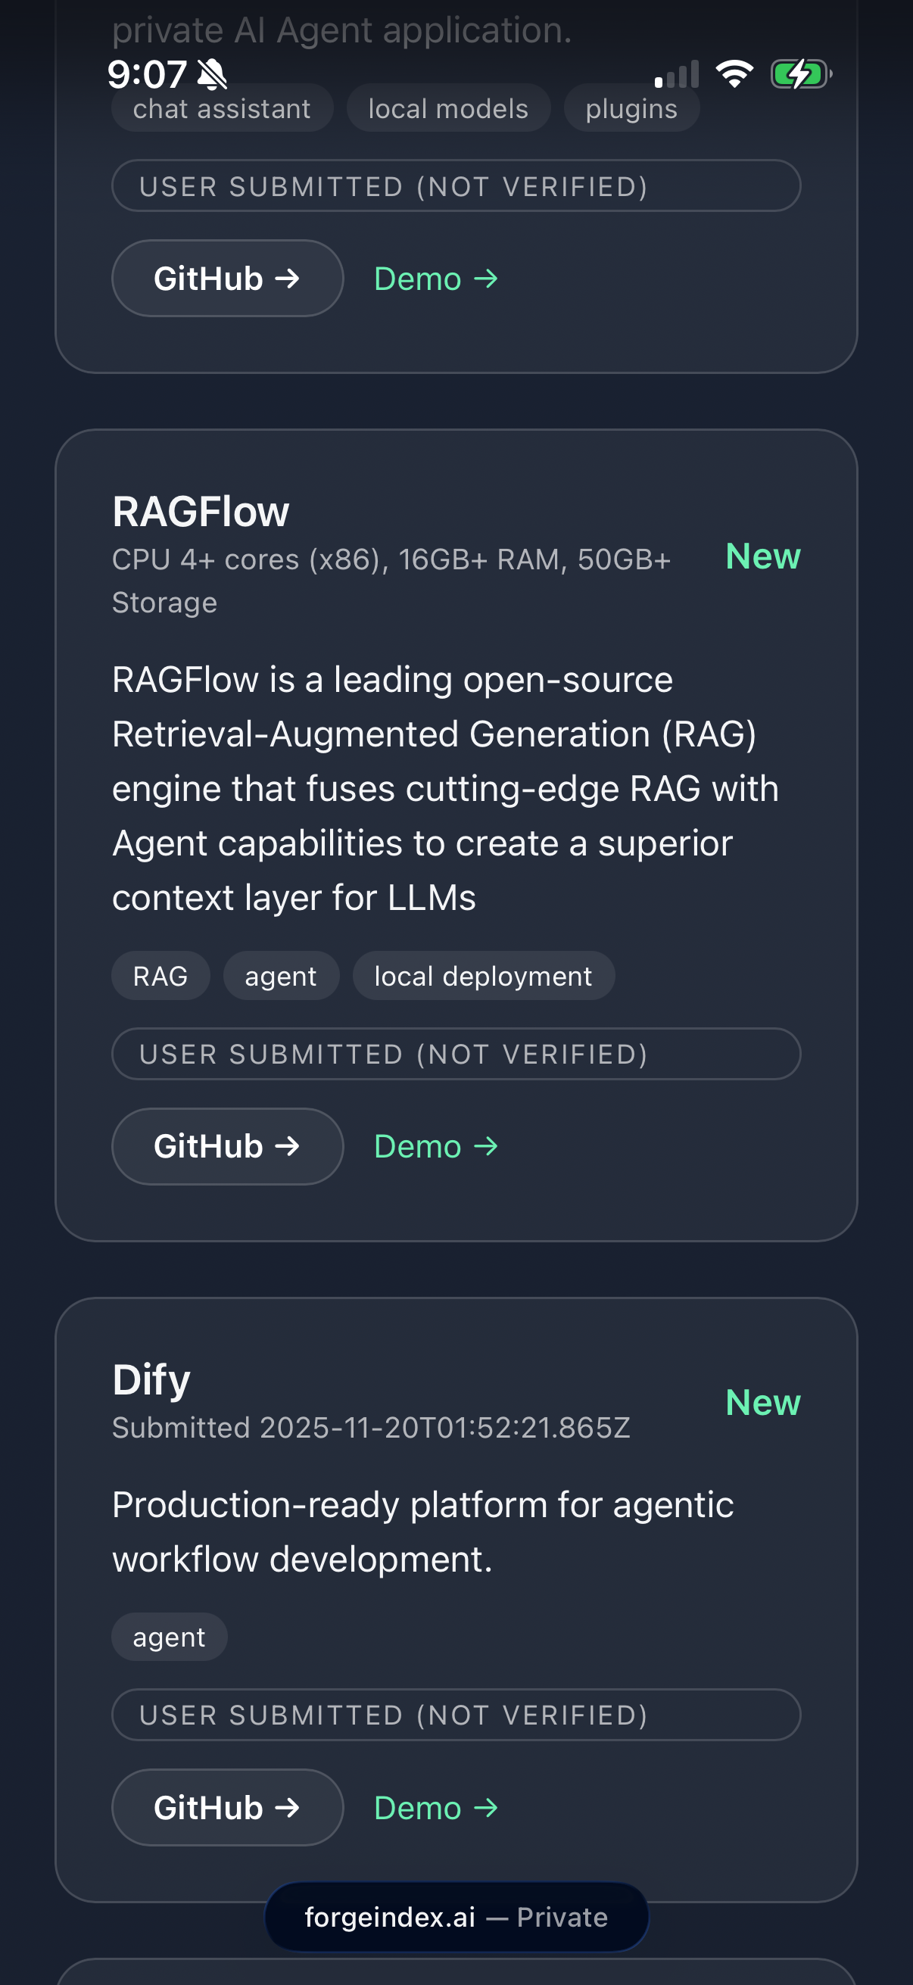Open the forgeindex.ai address bar
Image resolution: width=913 pixels, height=1985 pixels.
click(x=456, y=1915)
